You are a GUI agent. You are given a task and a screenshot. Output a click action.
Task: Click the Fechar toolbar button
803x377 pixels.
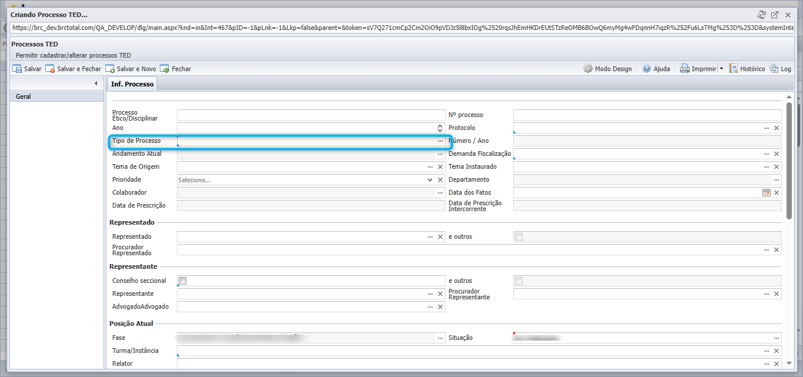pos(176,69)
